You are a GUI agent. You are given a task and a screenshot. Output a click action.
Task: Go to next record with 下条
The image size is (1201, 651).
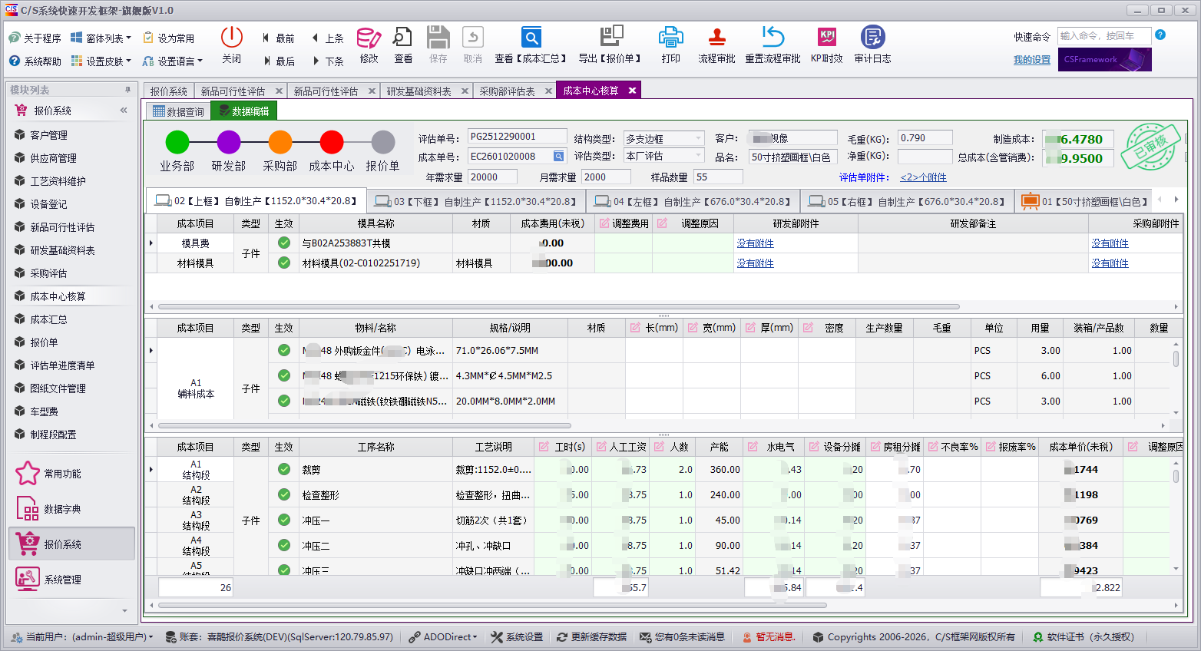tap(327, 61)
